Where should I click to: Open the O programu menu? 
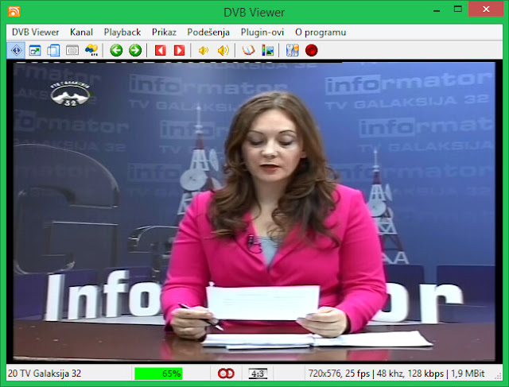point(321,32)
